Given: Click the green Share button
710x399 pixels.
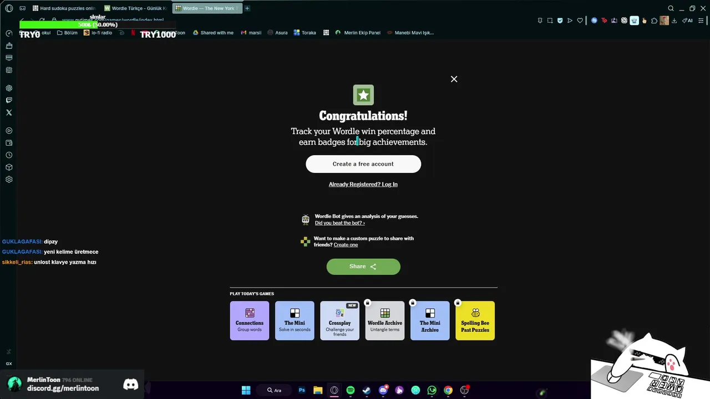Looking at the screenshot, I should (363, 267).
